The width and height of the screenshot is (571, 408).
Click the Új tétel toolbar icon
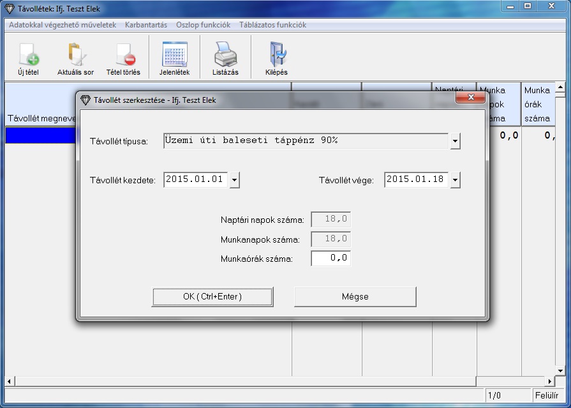28,55
